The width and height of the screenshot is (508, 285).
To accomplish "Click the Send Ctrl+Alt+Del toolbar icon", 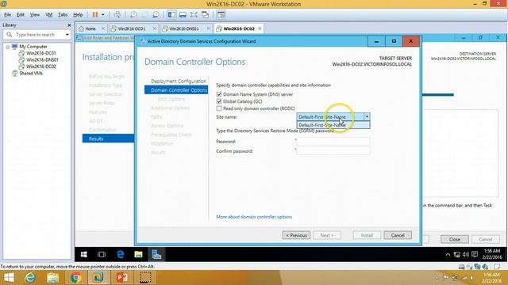I will (x=117, y=14).
